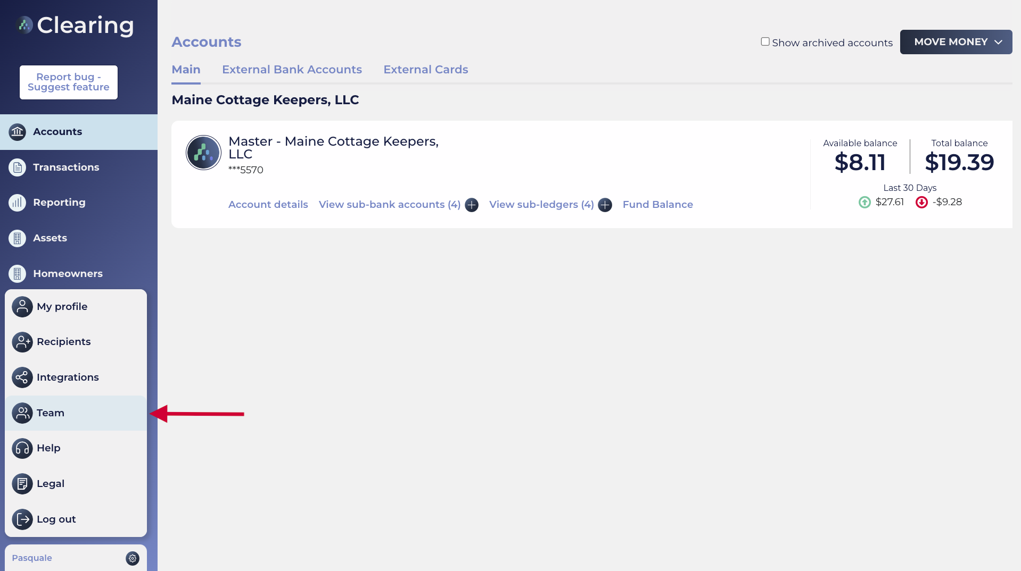
Task: Click the Team people icon
Action: (22, 413)
